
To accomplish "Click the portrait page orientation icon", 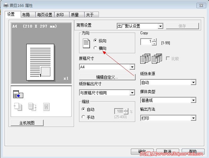I will 86,43.
